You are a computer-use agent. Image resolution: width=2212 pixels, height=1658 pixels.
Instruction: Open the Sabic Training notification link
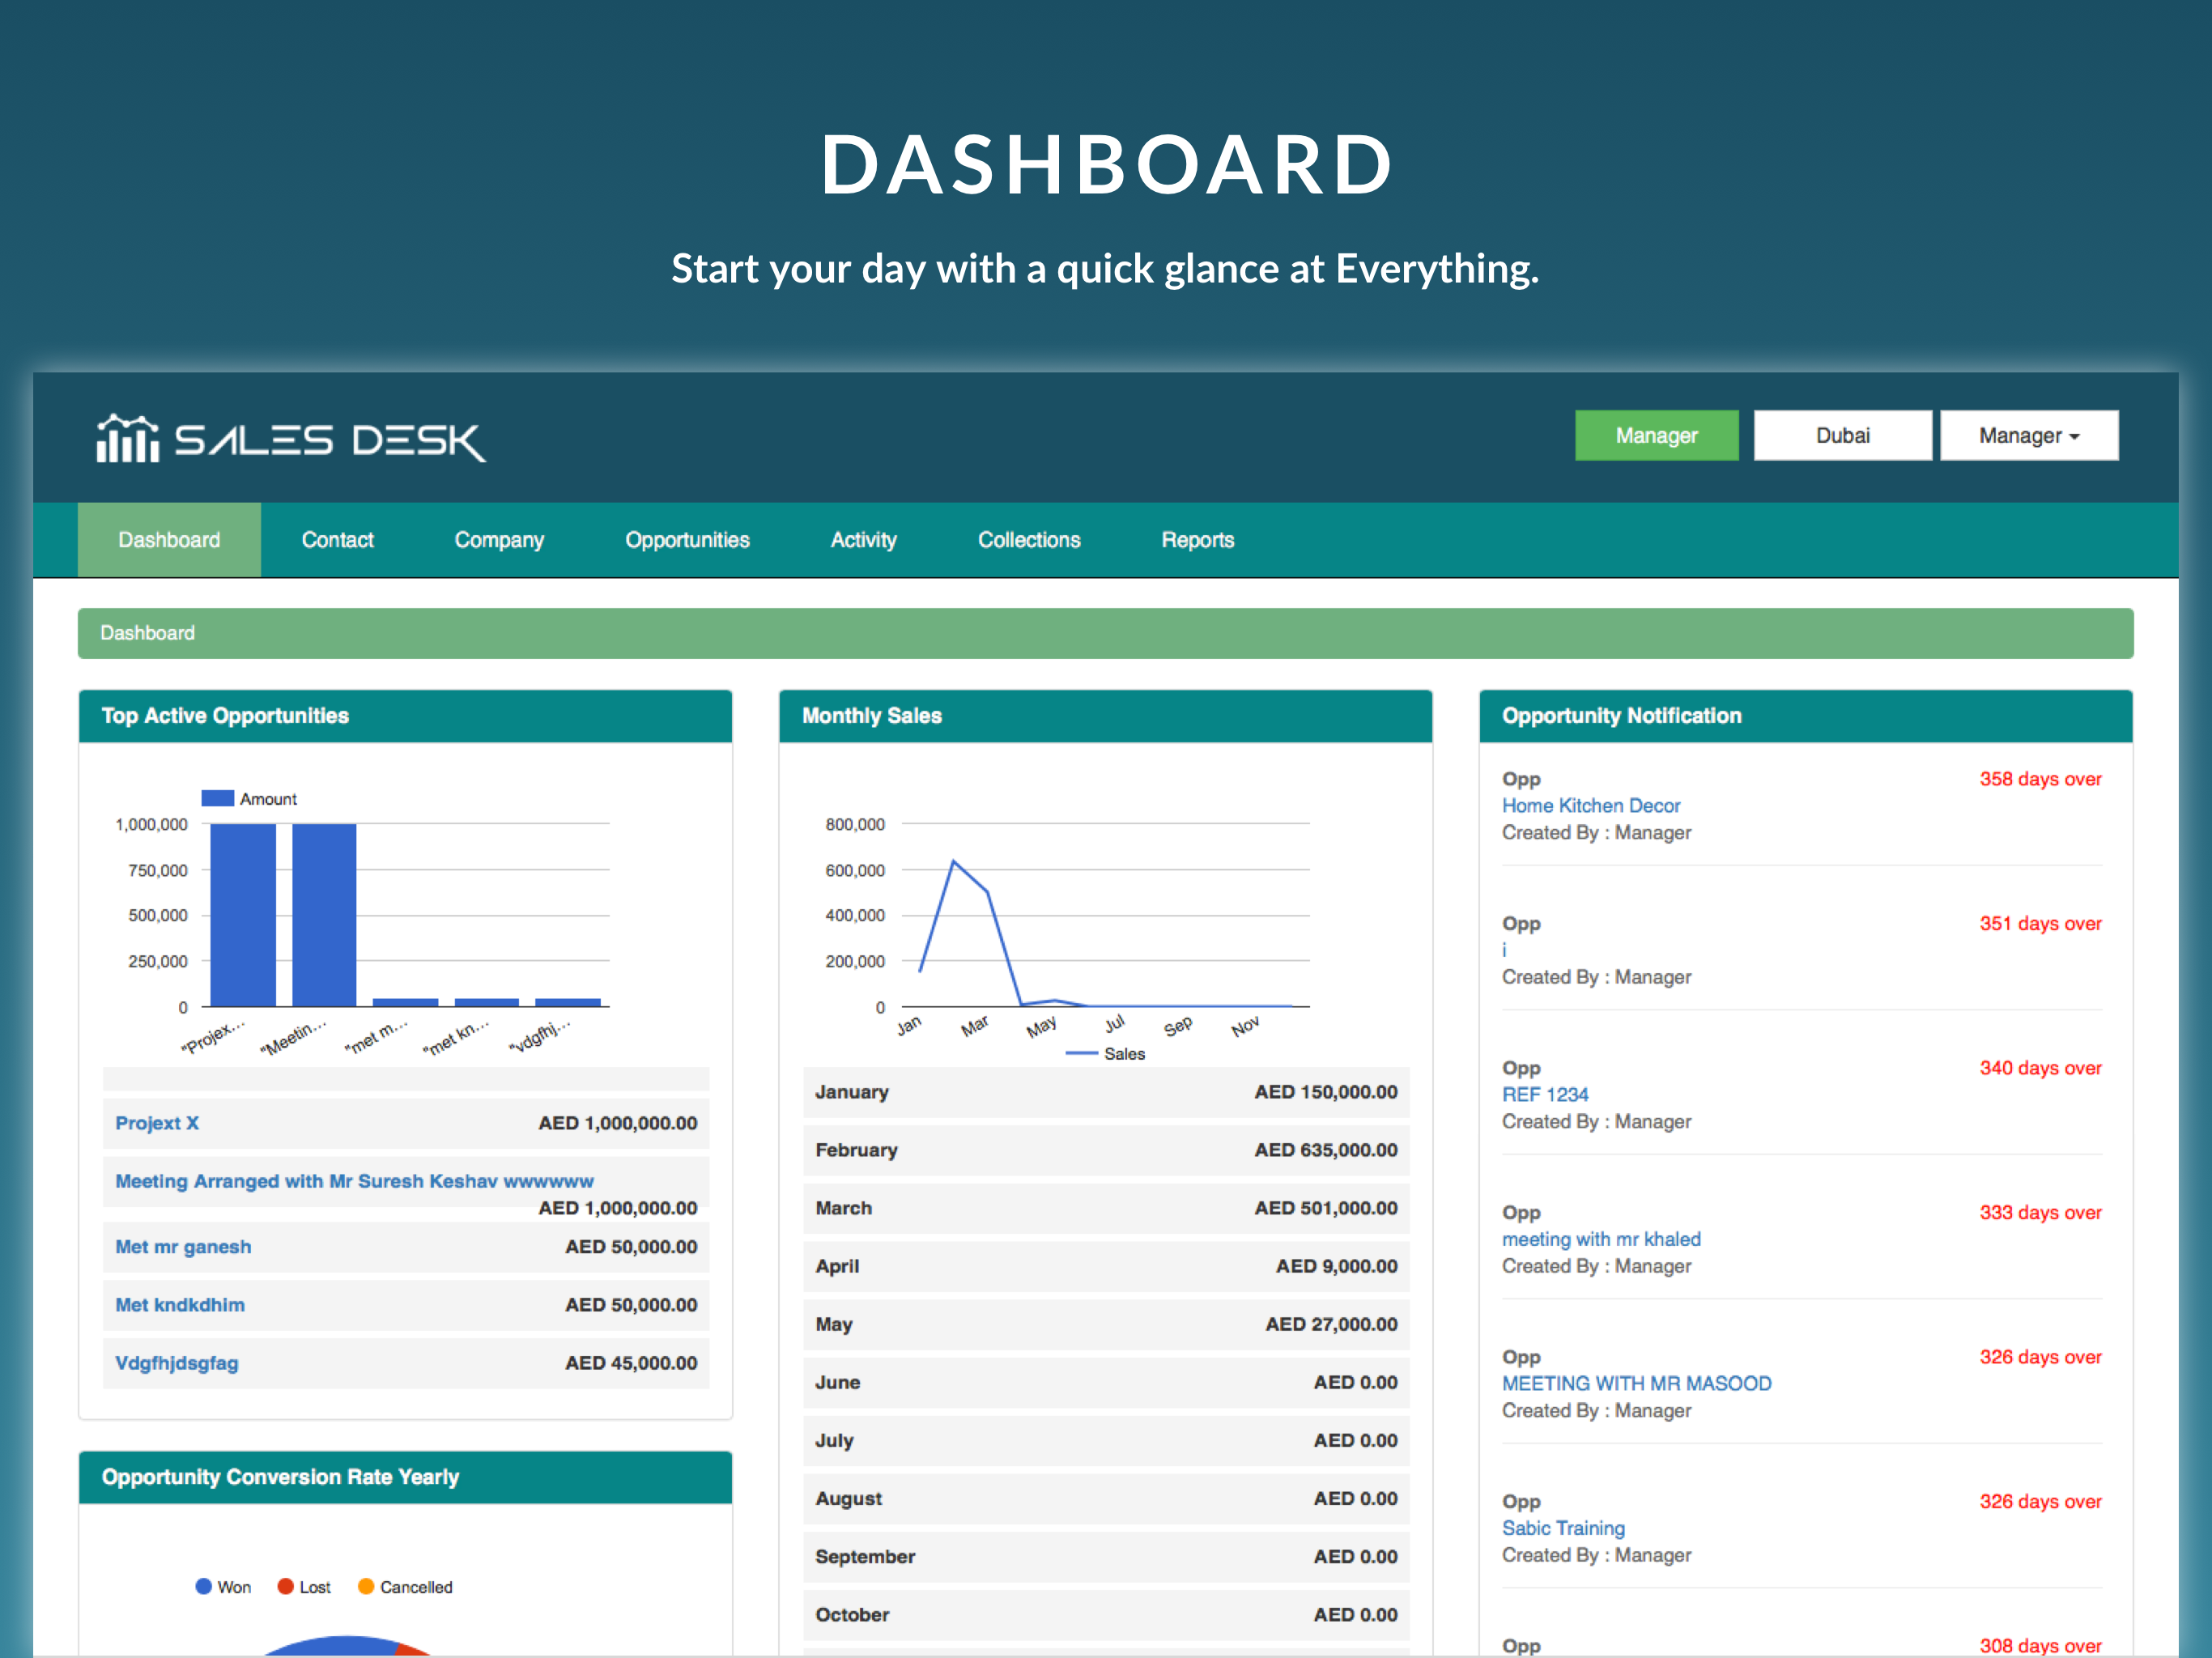pyautogui.click(x=1563, y=1528)
